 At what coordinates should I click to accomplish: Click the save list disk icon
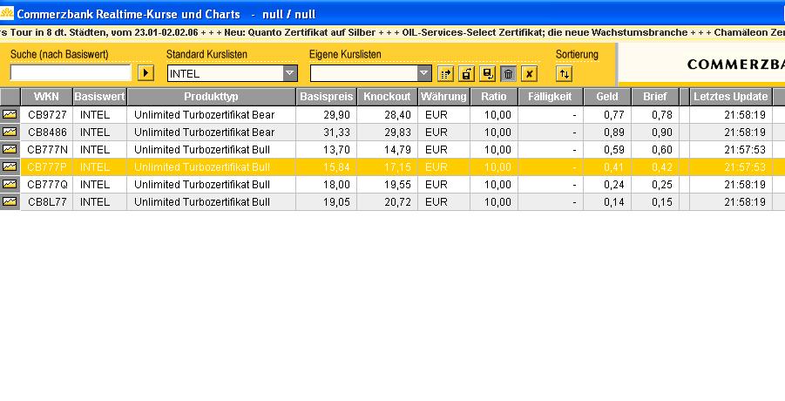pyautogui.click(x=487, y=74)
